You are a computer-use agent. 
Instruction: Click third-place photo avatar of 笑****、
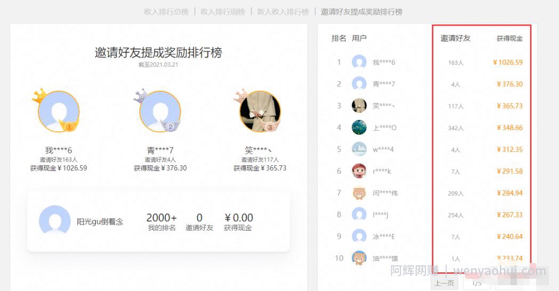tap(260, 111)
